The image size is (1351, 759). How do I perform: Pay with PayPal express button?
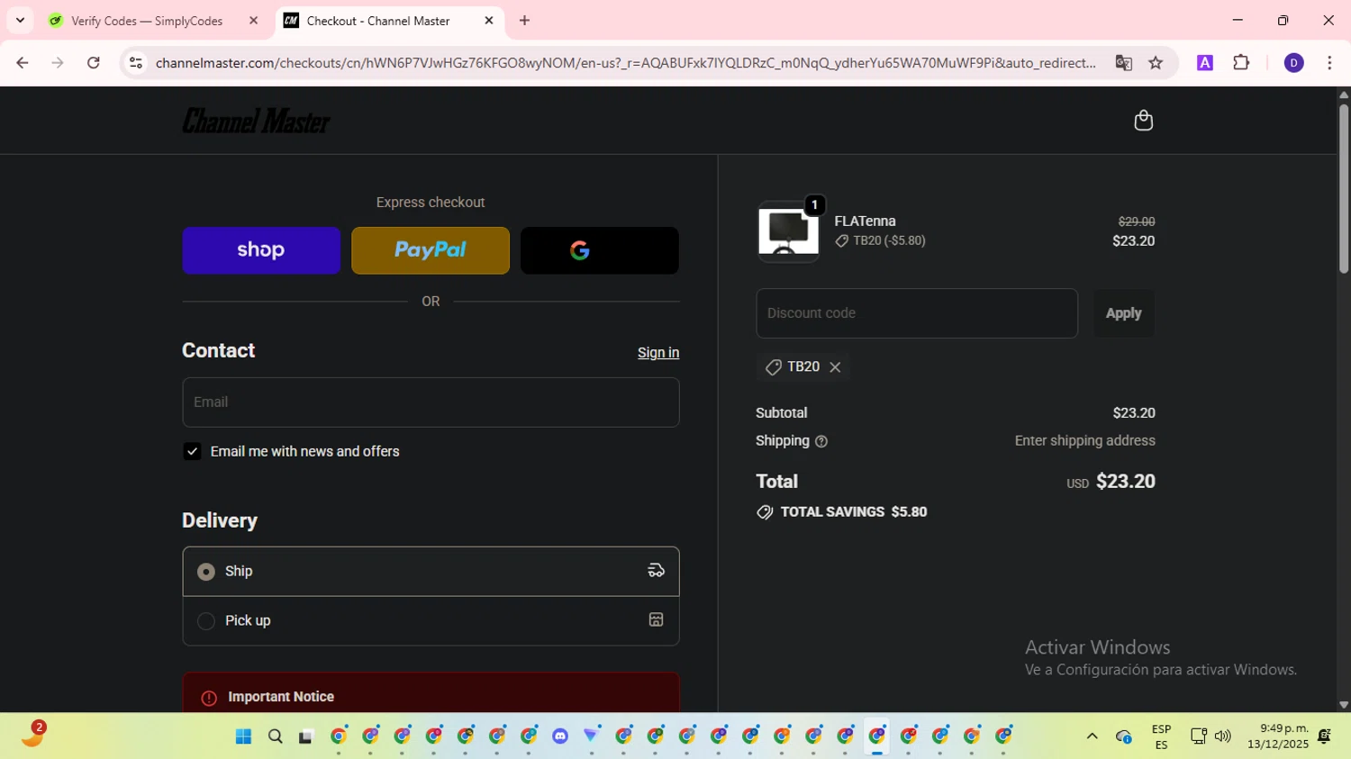(x=431, y=250)
